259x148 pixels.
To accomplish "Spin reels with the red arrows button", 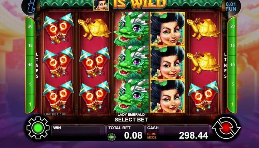I will tap(226, 128).
